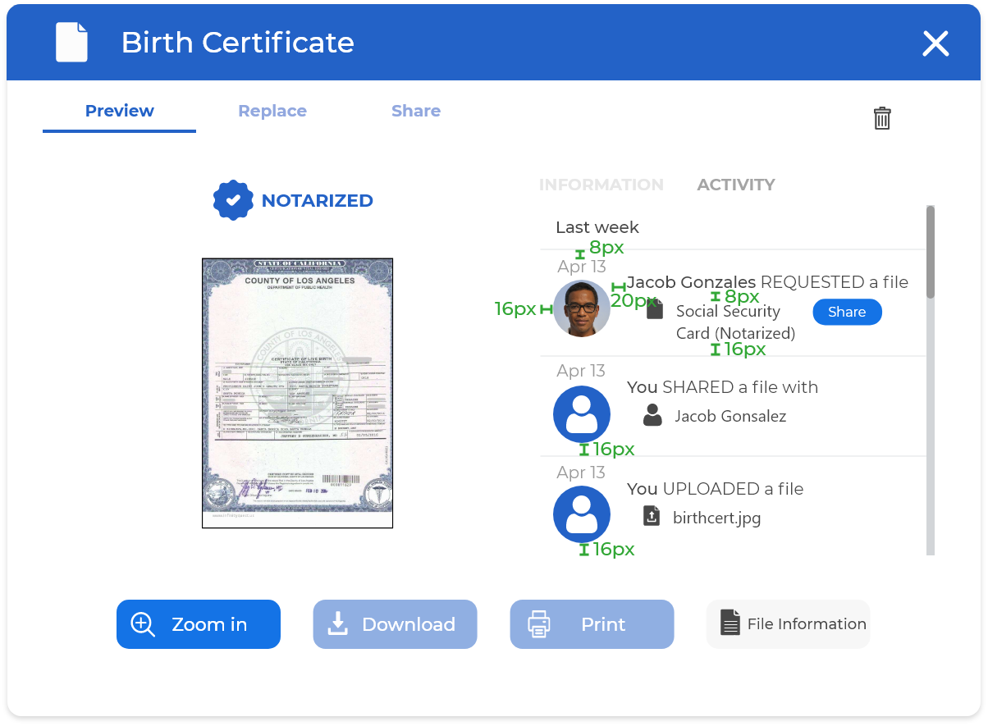Click the birth certificate preview thumbnail

point(297,394)
